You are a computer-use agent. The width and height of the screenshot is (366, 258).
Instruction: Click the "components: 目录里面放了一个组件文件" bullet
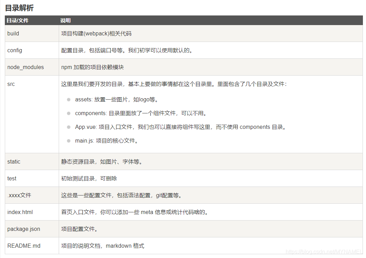125,113
